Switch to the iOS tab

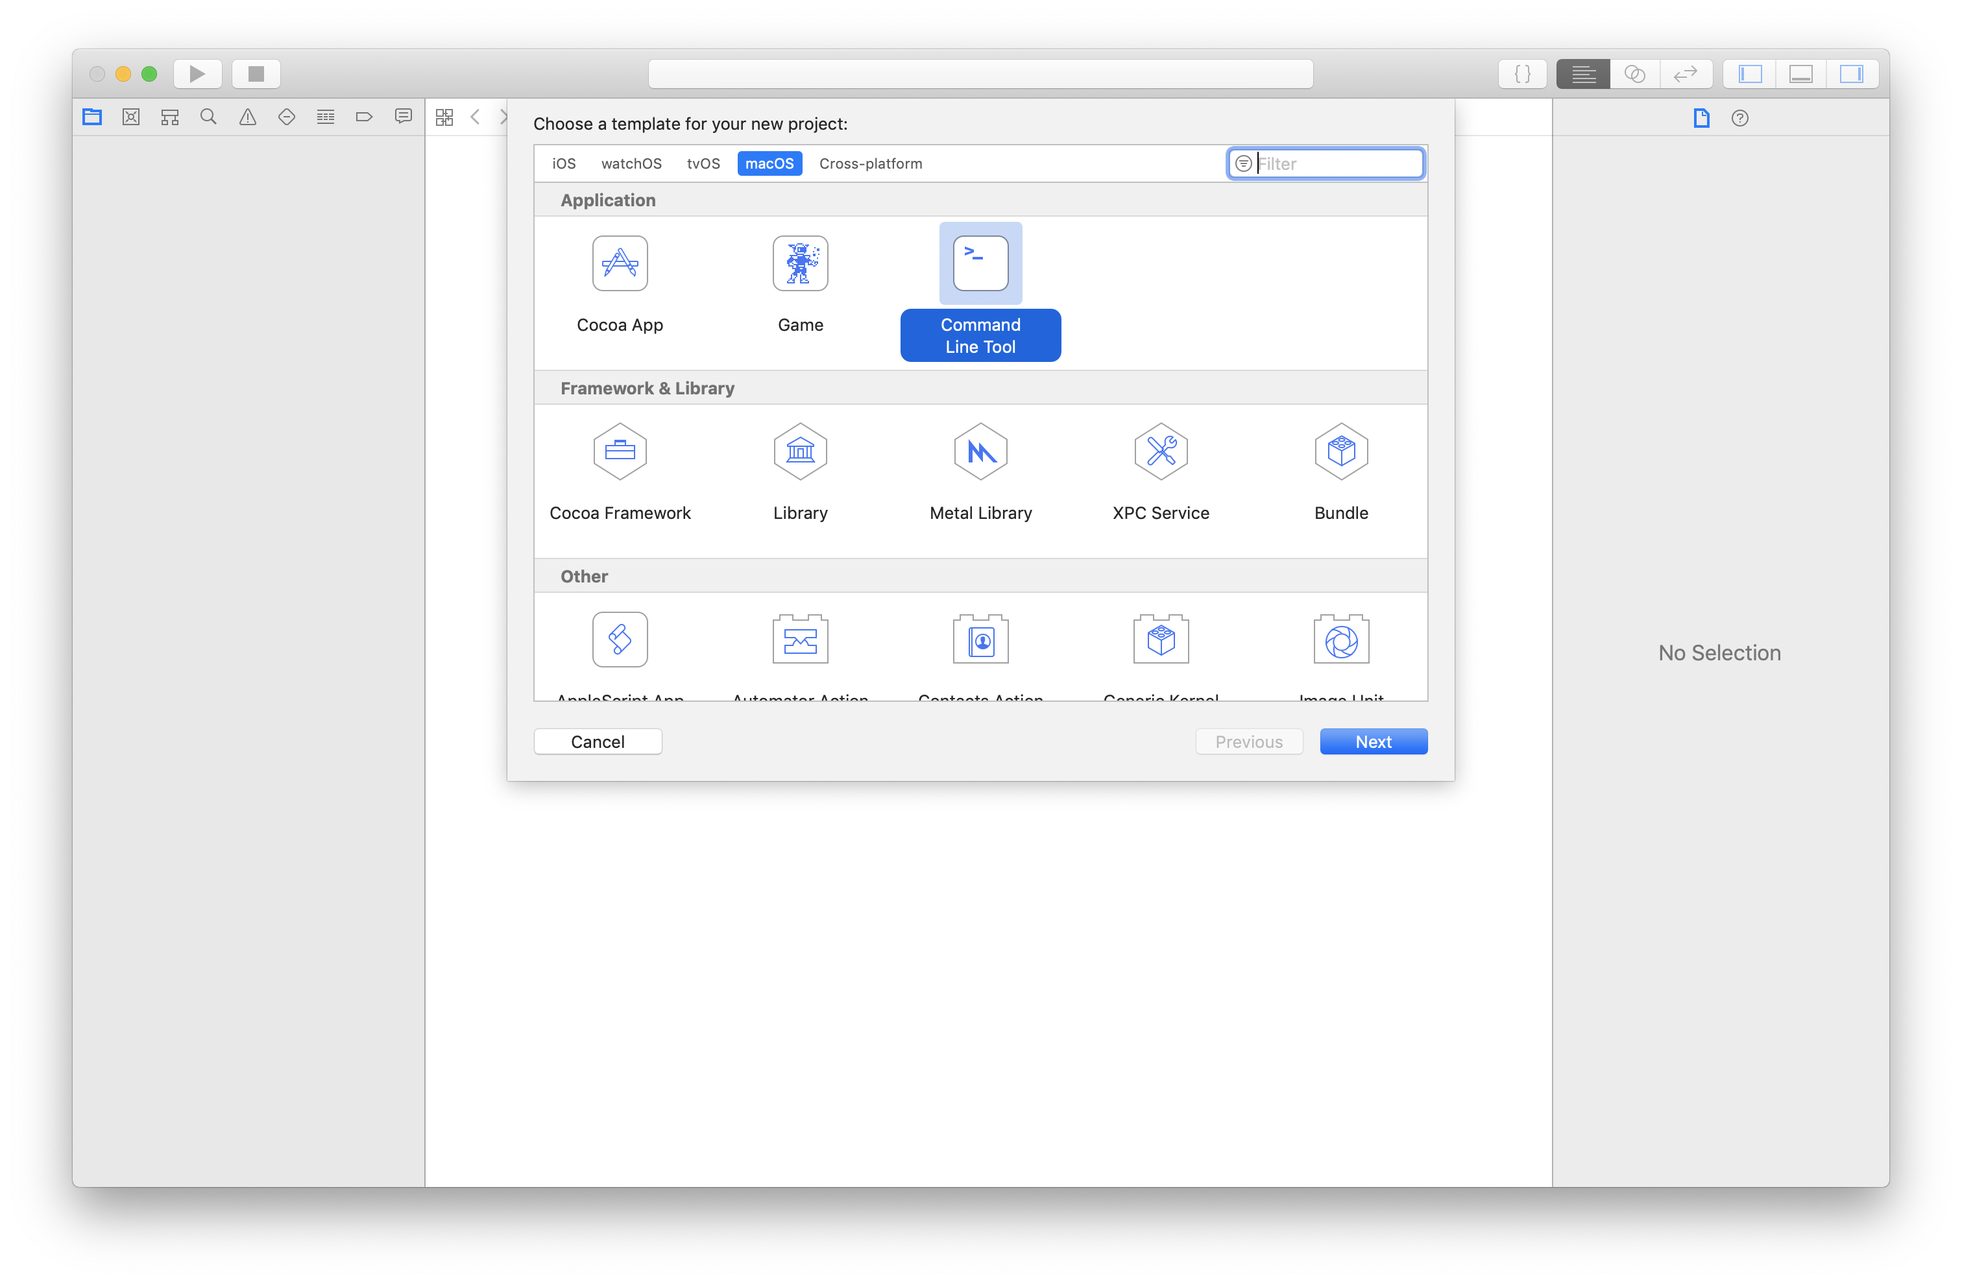point(564,163)
